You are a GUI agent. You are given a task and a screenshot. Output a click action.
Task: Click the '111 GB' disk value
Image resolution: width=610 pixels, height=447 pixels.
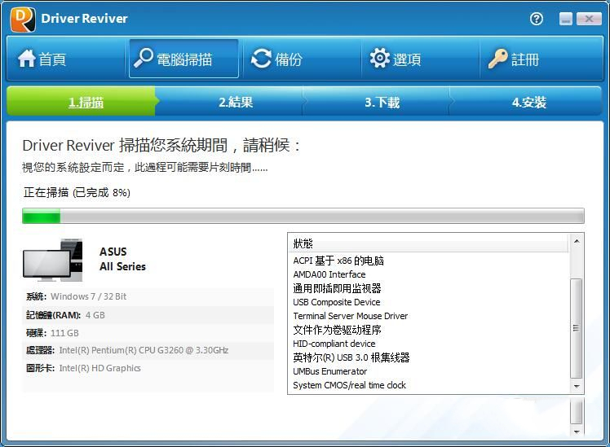point(64,333)
